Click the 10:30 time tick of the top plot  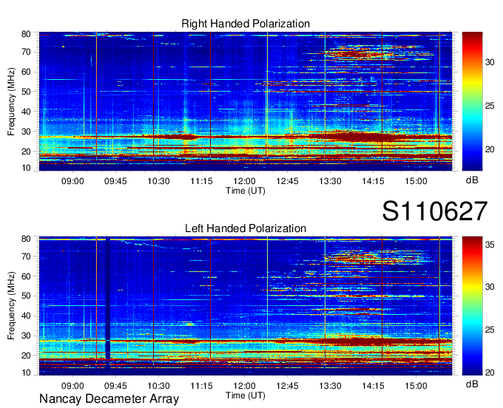(x=158, y=181)
